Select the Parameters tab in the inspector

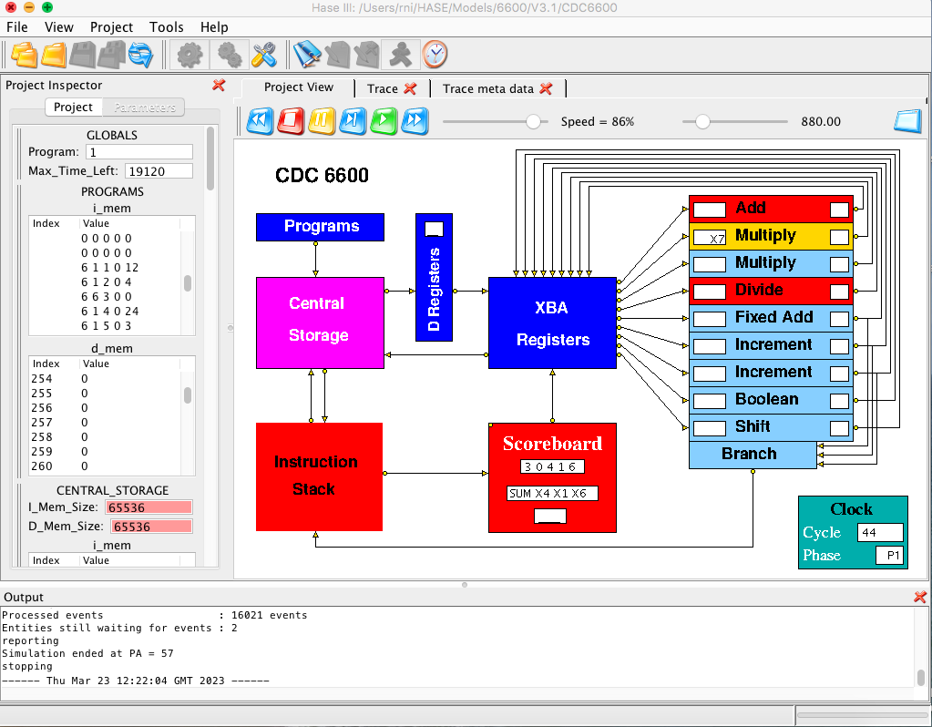click(145, 107)
